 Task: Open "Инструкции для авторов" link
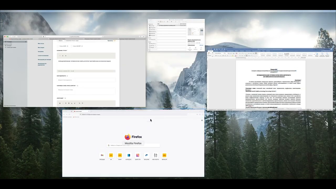coord(44,60)
